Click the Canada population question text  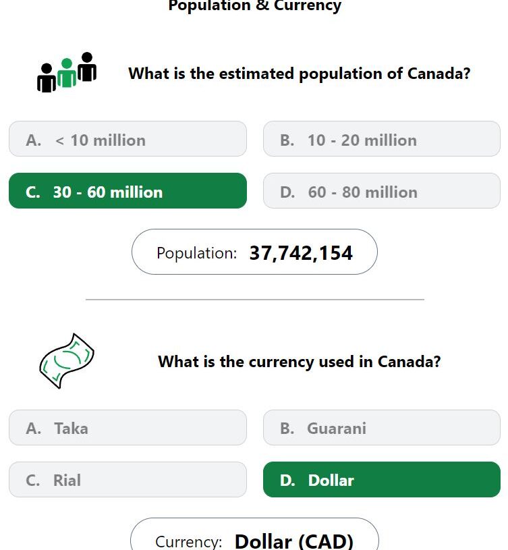[x=300, y=74]
